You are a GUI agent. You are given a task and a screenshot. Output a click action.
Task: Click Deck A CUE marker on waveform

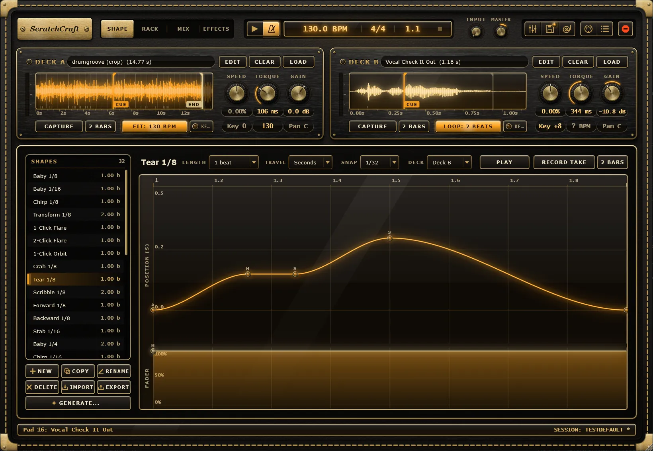[x=121, y=105]
